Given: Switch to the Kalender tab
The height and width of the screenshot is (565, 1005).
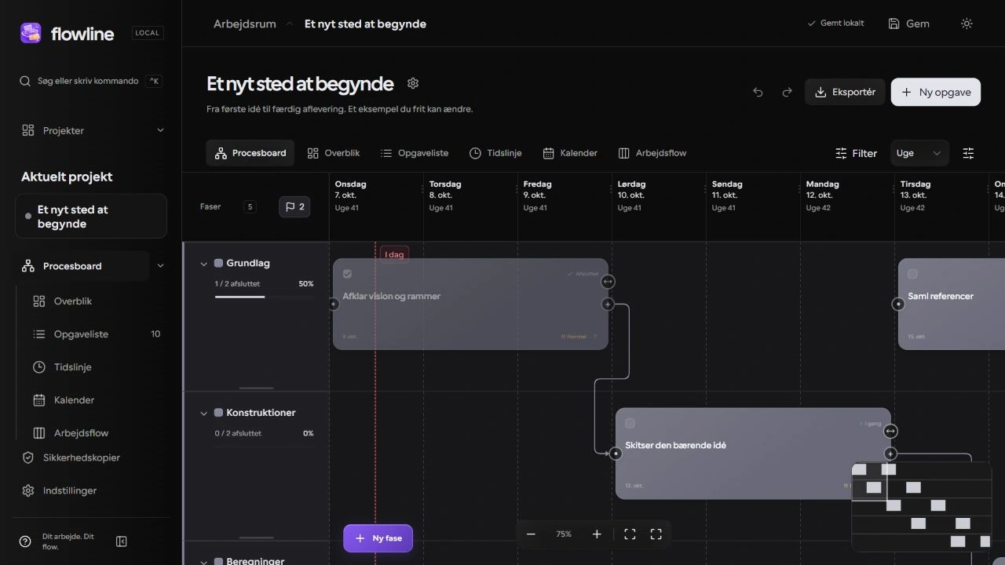Looking at the screenshot, I should point(570,153).
